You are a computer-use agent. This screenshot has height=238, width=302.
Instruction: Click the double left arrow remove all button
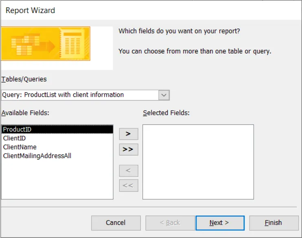point(128,186)
